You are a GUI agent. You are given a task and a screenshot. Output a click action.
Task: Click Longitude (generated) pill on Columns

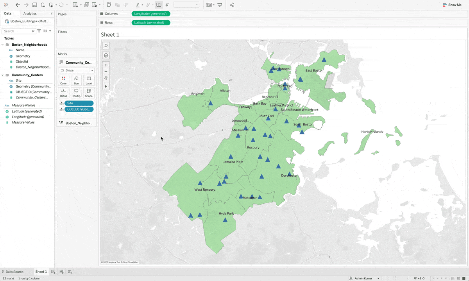(151, 14)
